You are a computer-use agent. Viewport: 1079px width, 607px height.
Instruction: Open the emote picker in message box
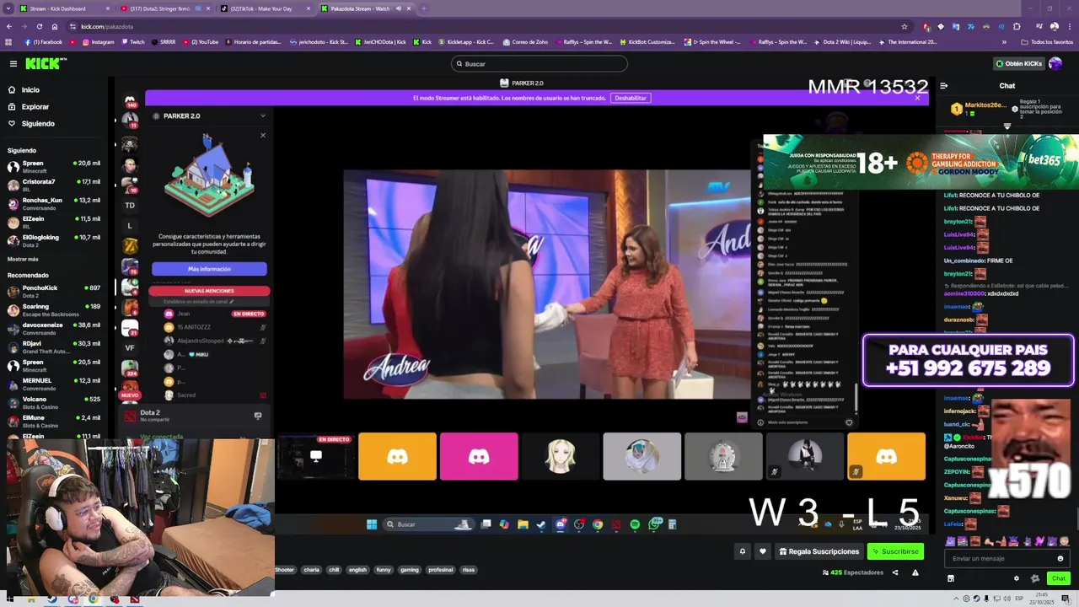tap(1060, 558)
